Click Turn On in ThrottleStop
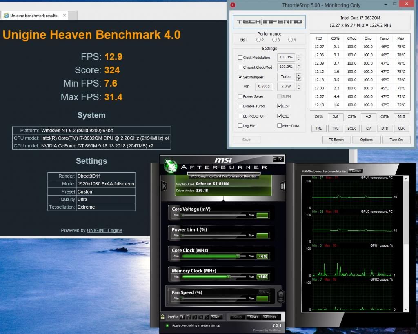Image resolution: width=418 pixels, height=334 pixels. click(x=396, y=140)
